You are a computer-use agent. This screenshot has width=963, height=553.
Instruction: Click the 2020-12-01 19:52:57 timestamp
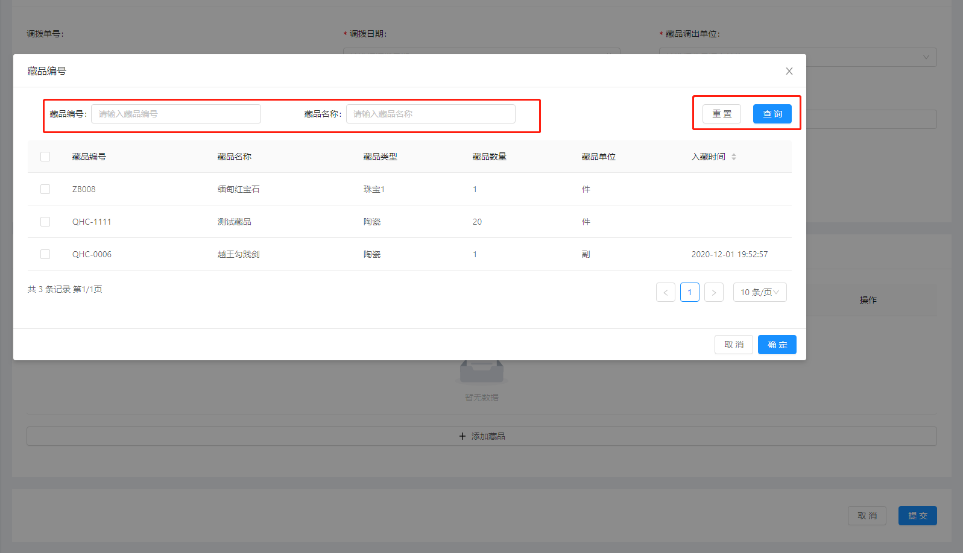tap(730, 254)
